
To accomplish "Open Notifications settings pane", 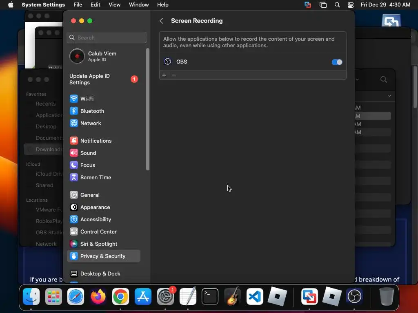I will pos(104,141).
